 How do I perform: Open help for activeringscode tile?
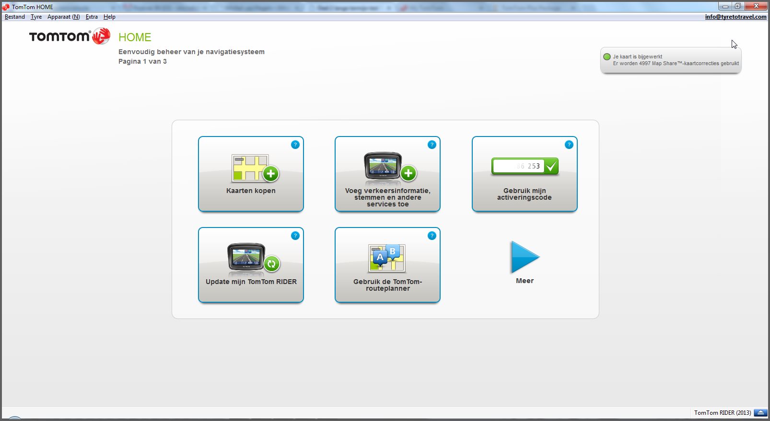tap(569, 145)
